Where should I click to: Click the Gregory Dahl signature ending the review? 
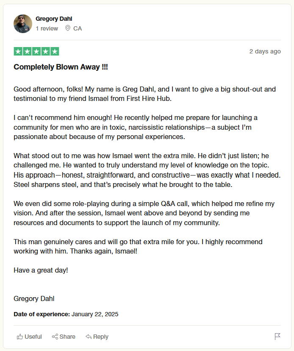(34, 298)
